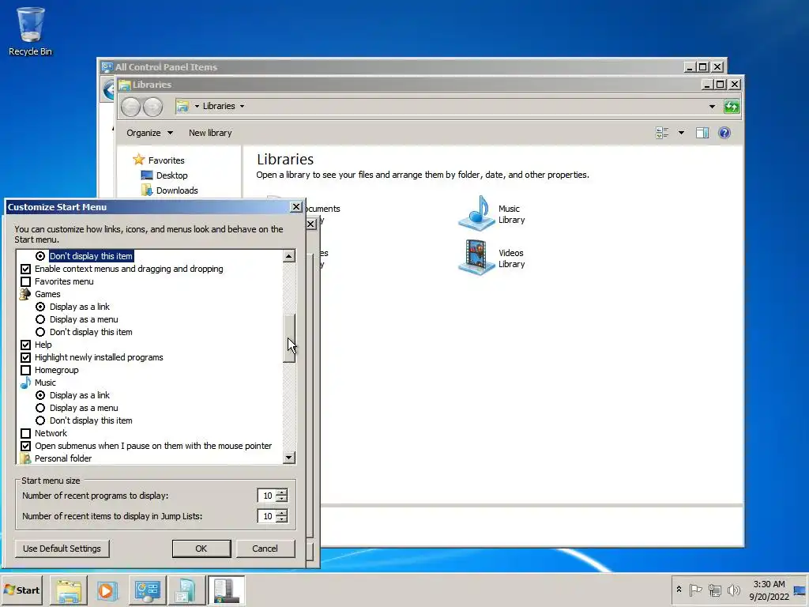This screenshot has height=607, width=809.
Task: Select Music Don't display this item
Action: 40,420
